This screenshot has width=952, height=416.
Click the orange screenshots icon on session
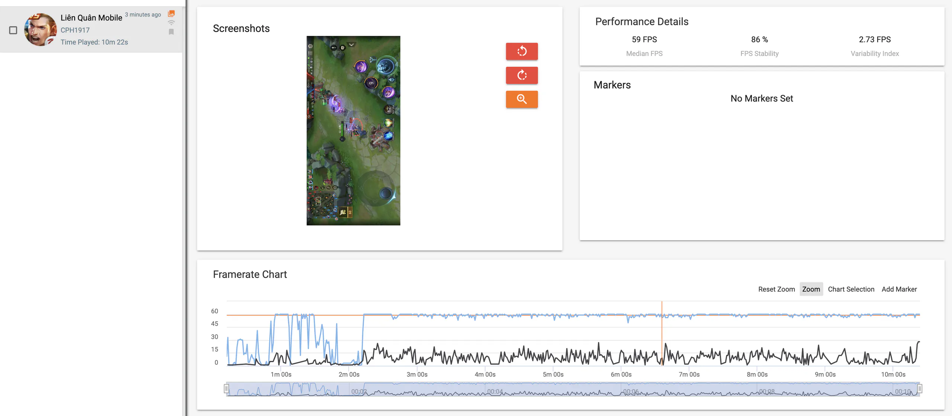point(171,14)
